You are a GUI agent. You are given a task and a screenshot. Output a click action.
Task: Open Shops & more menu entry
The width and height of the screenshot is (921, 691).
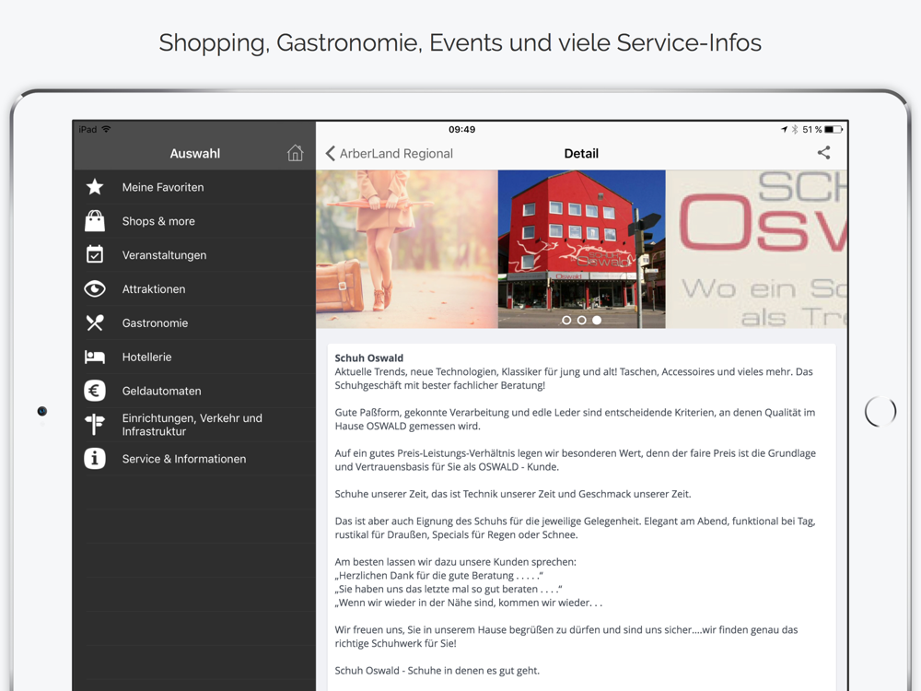tap(194, 221)
